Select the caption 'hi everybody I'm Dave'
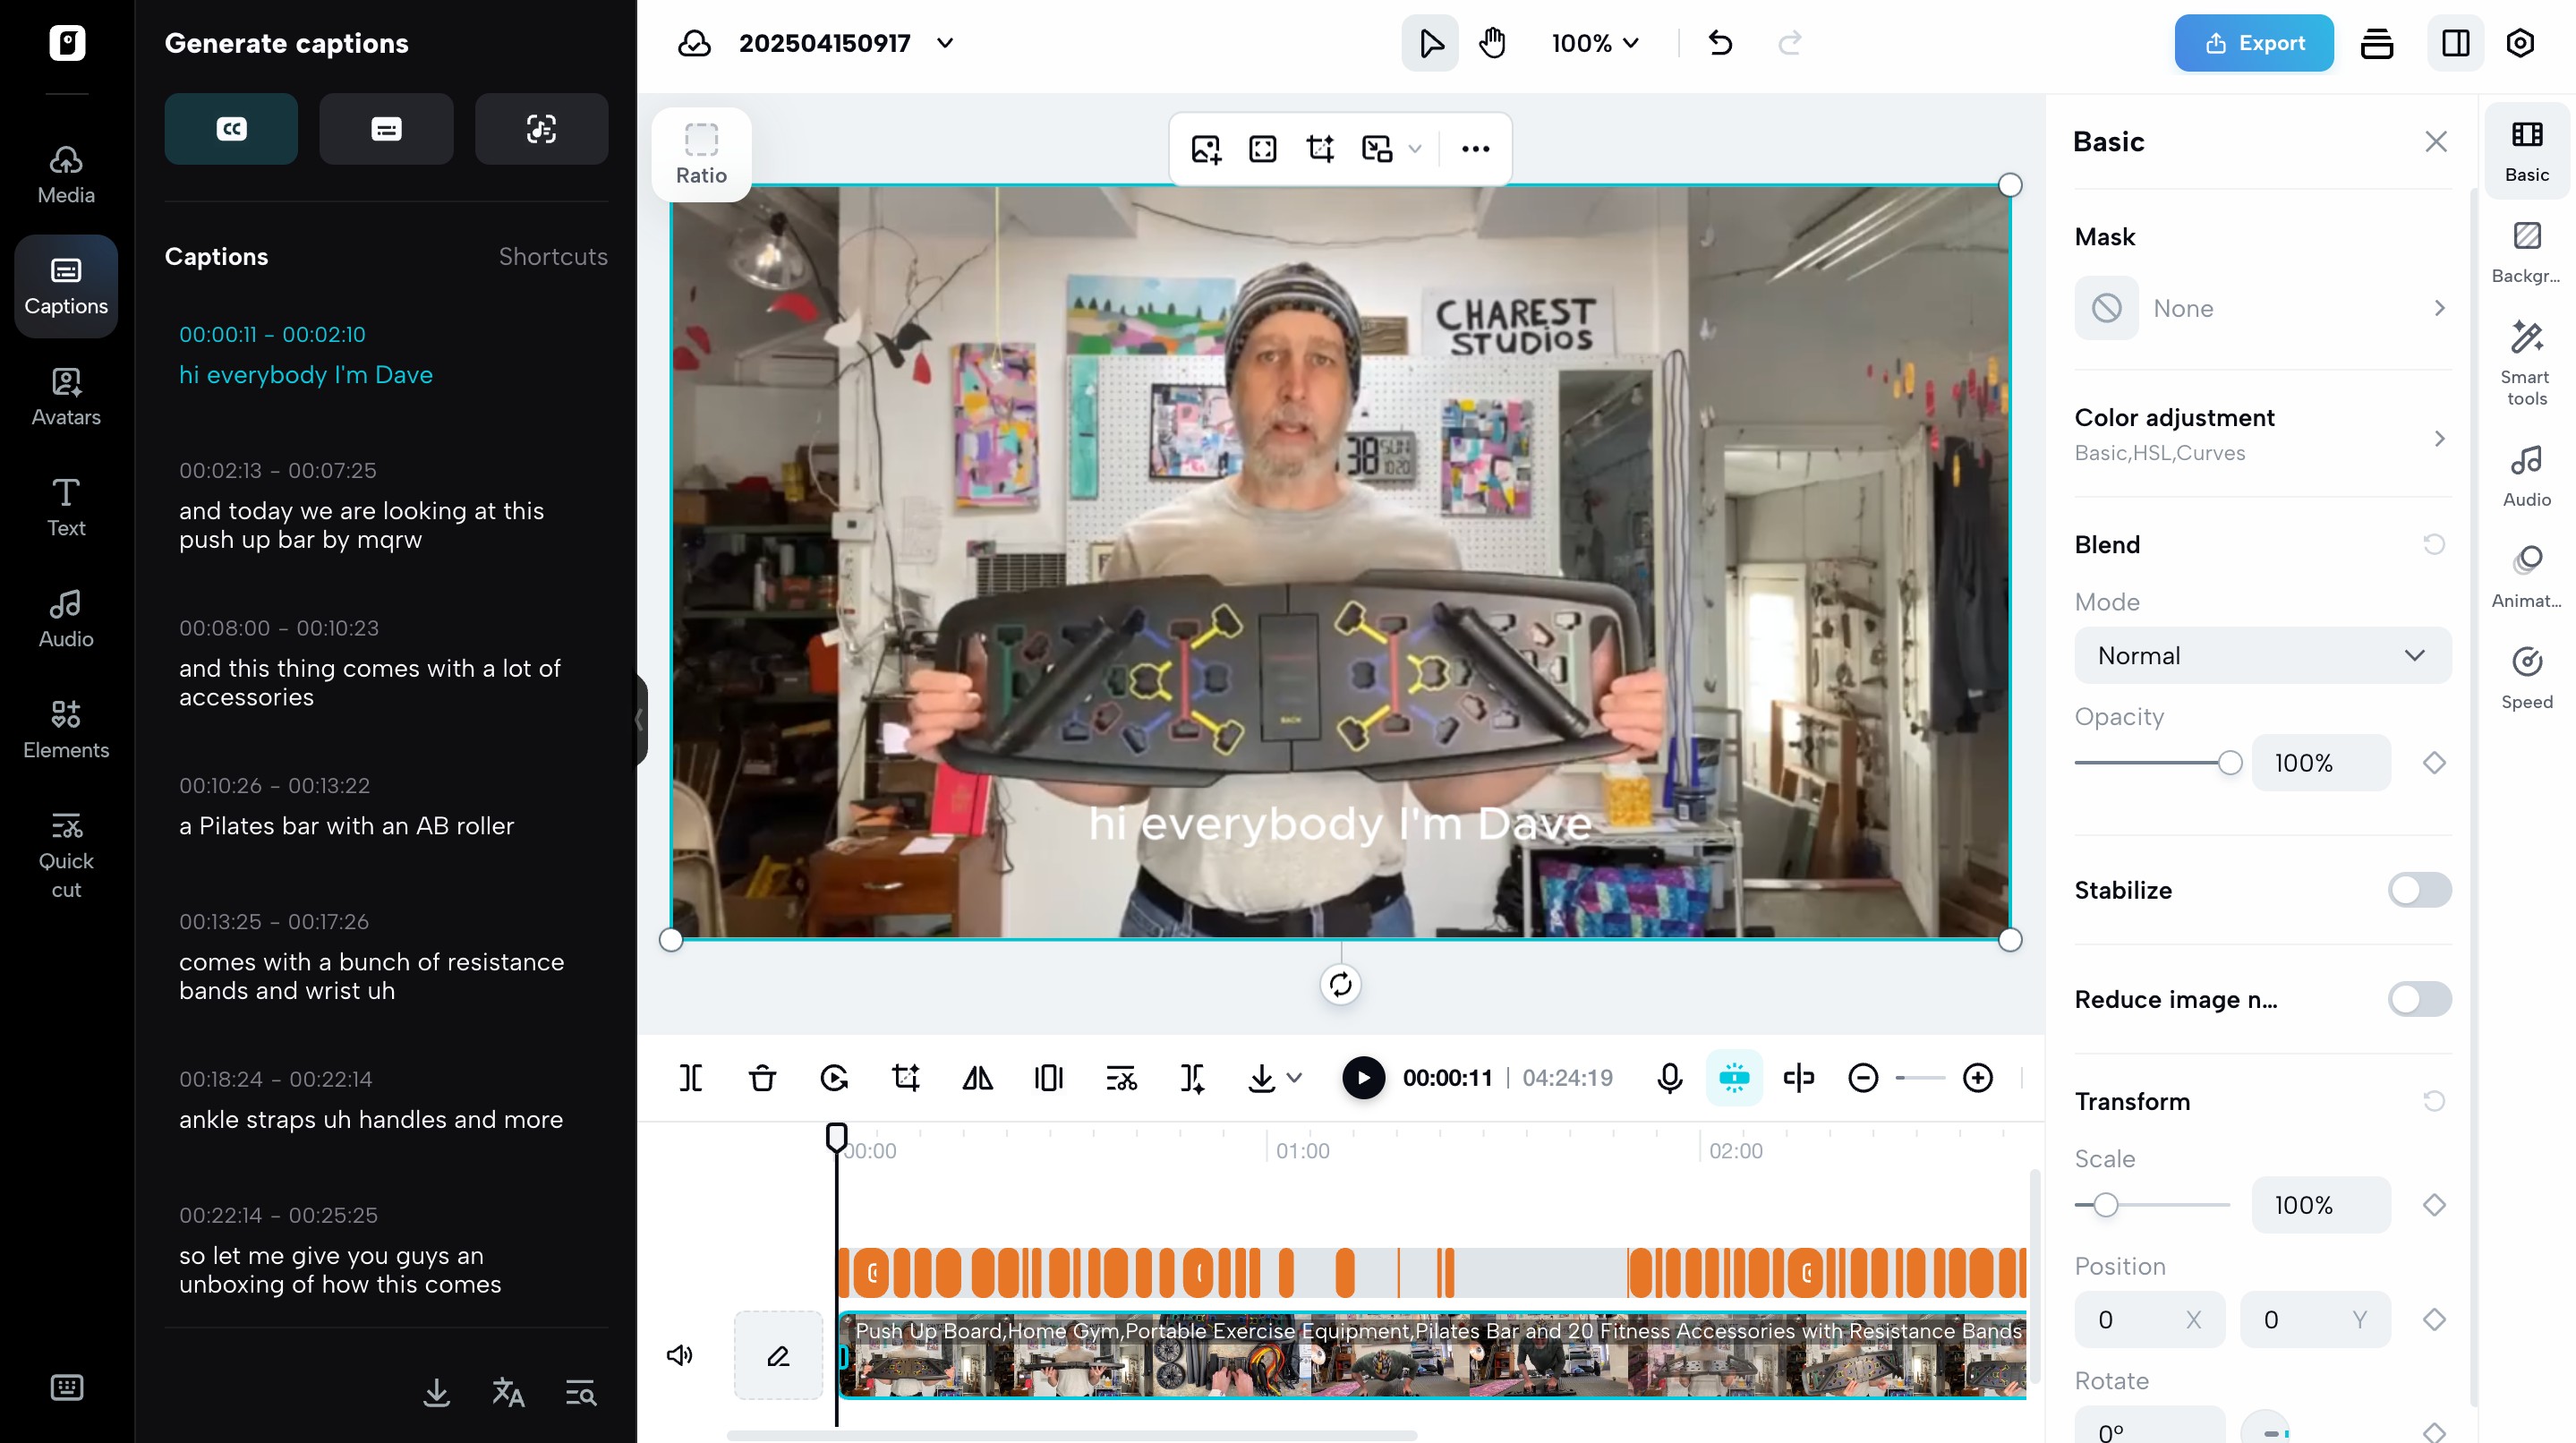 (306, 374)
